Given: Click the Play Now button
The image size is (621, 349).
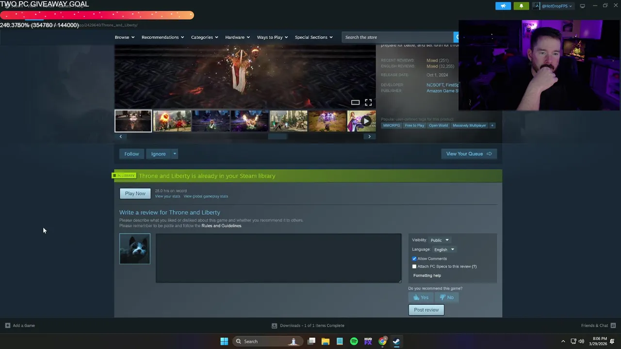Looking at the screenshot, I should pos(135,193).
